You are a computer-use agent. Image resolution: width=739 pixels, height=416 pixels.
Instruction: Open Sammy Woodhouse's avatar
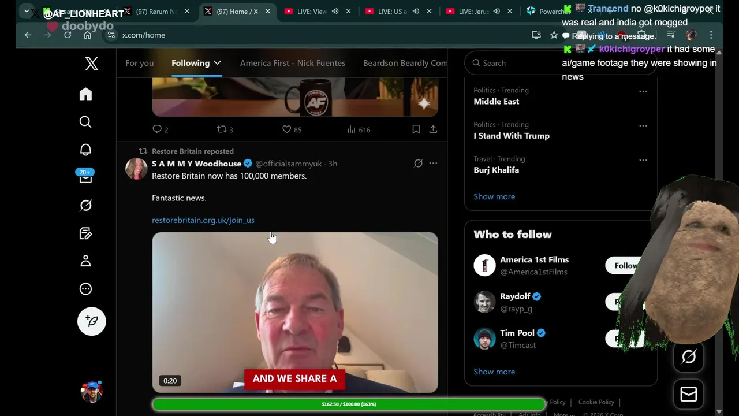[136, 169]
